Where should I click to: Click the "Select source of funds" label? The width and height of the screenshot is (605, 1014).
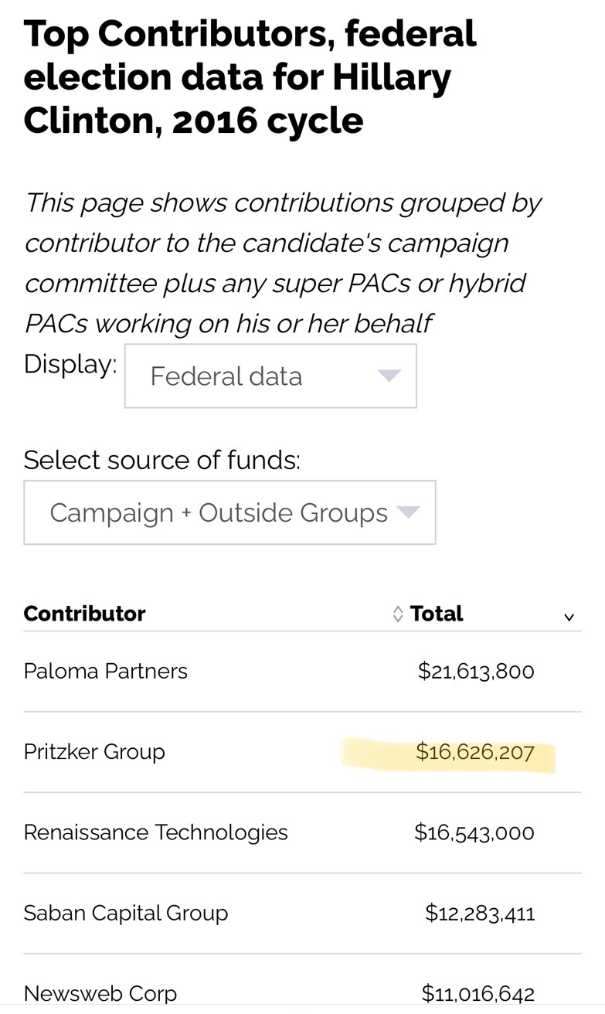[161, 460]
